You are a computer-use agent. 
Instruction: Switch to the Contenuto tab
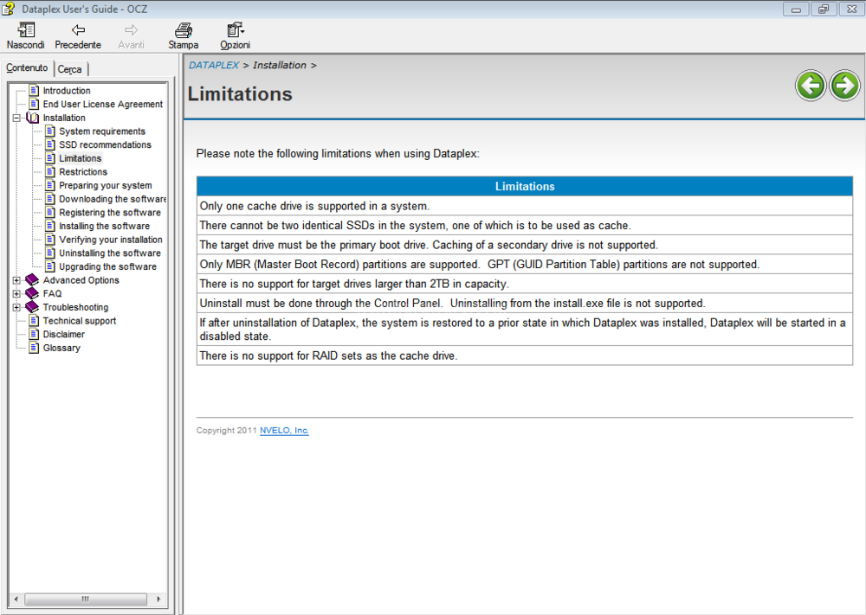point(27,67)
